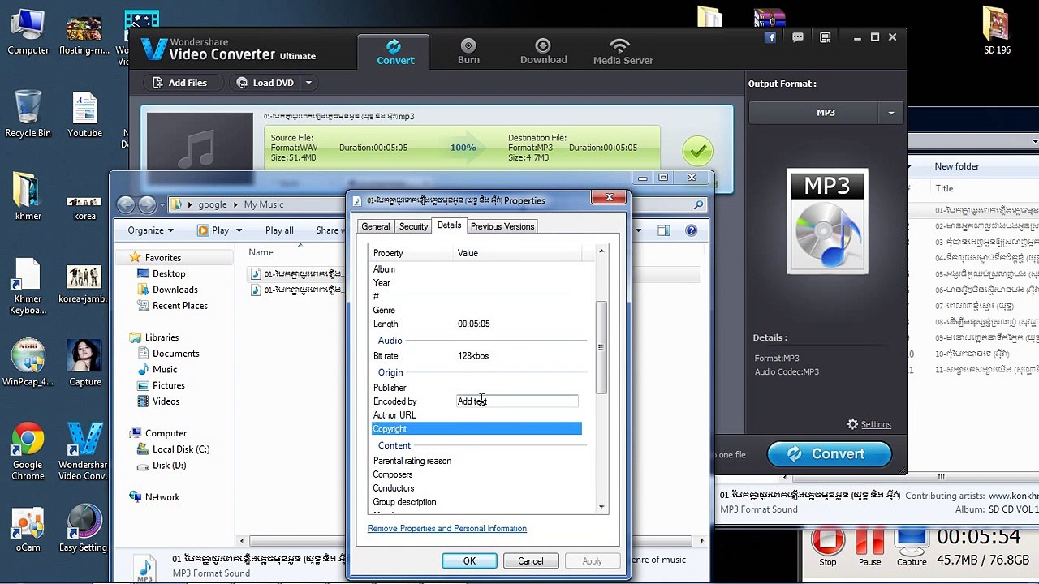Open the Explorer help question-mark icon
Viewport: 1039px width, 584px height.
tap(691, 230)
